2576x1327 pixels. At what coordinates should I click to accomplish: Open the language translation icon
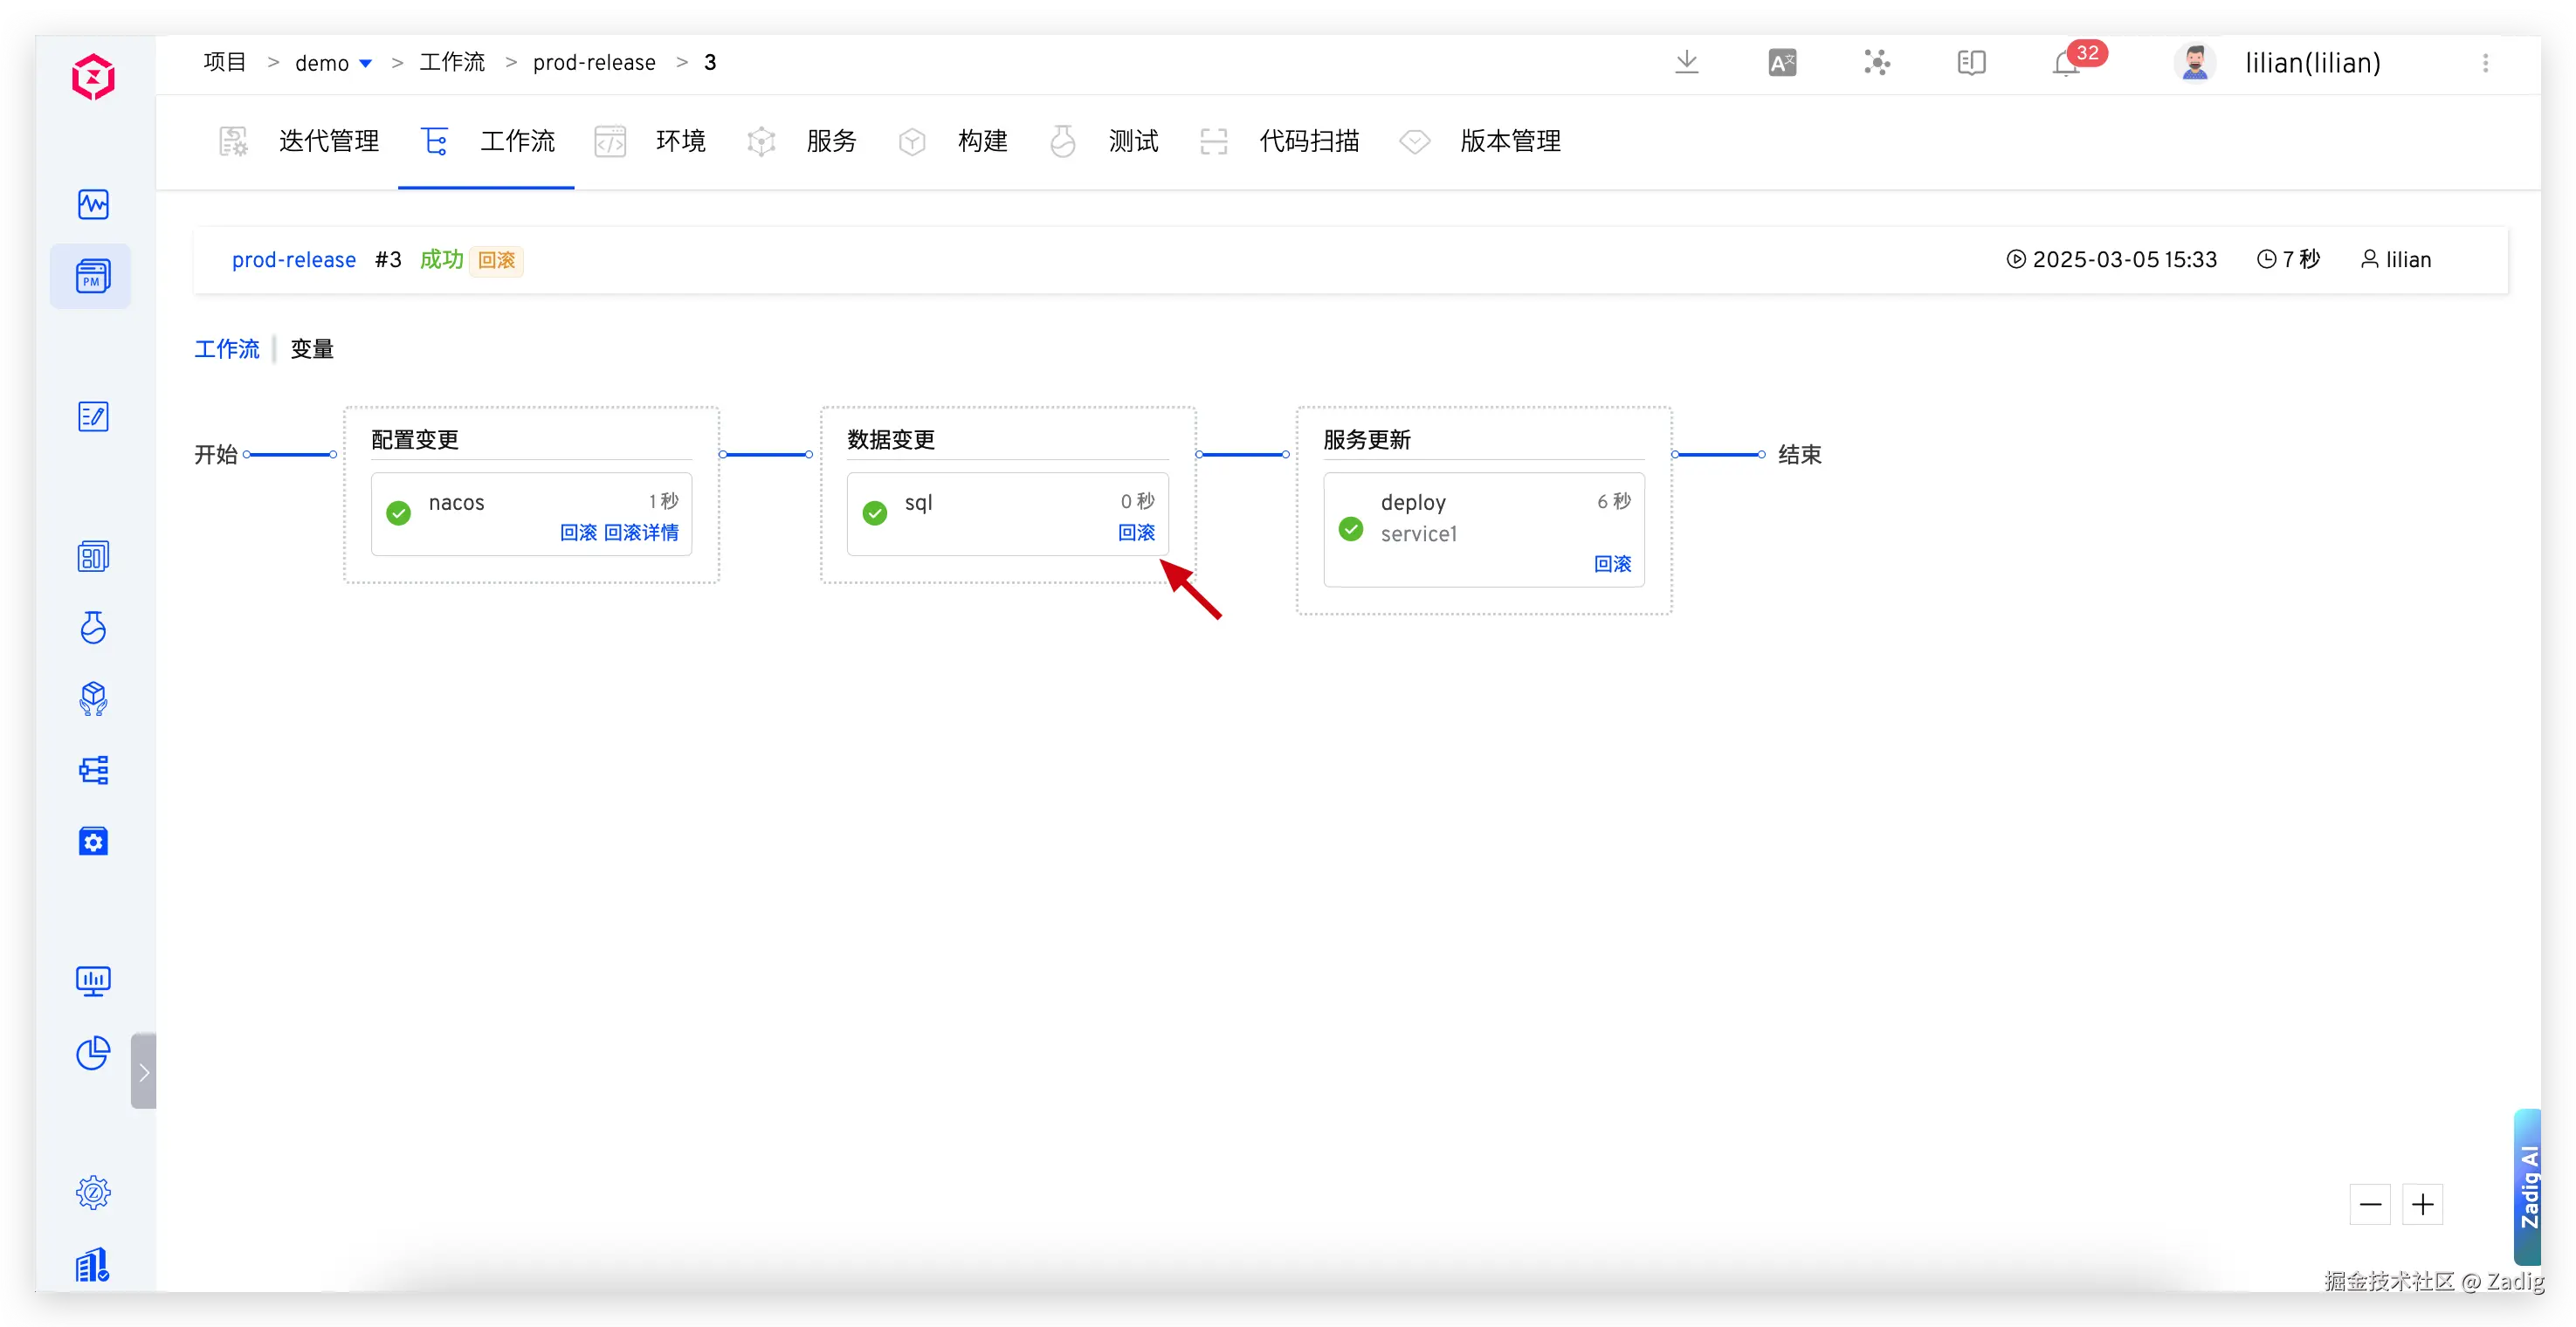point(1782,63)
